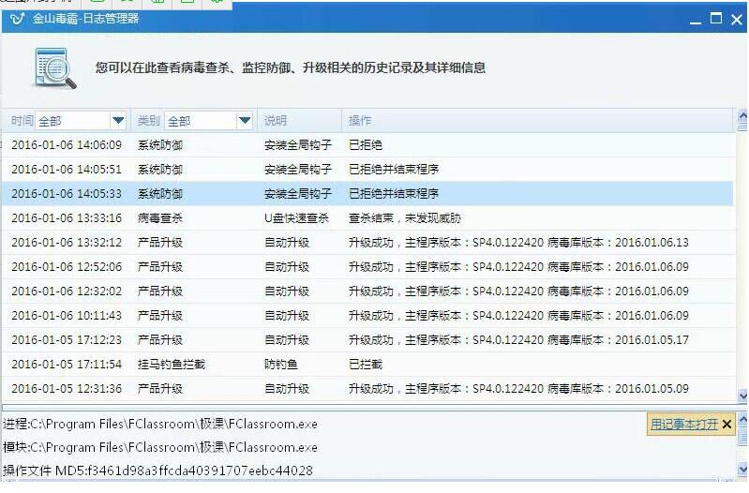Click virus database version 2016.01.06.13 text
This screenshot has height=493, width=749.
click(652, 242)
